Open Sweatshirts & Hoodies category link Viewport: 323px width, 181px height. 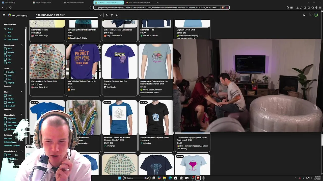12,146
